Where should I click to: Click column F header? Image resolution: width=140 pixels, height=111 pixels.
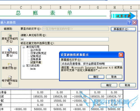point(80,7)
